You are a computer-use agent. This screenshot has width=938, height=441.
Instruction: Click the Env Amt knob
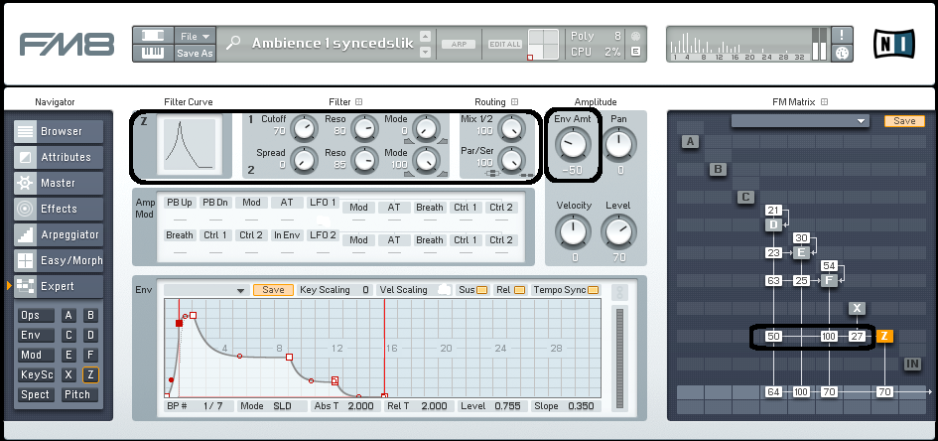573,148
